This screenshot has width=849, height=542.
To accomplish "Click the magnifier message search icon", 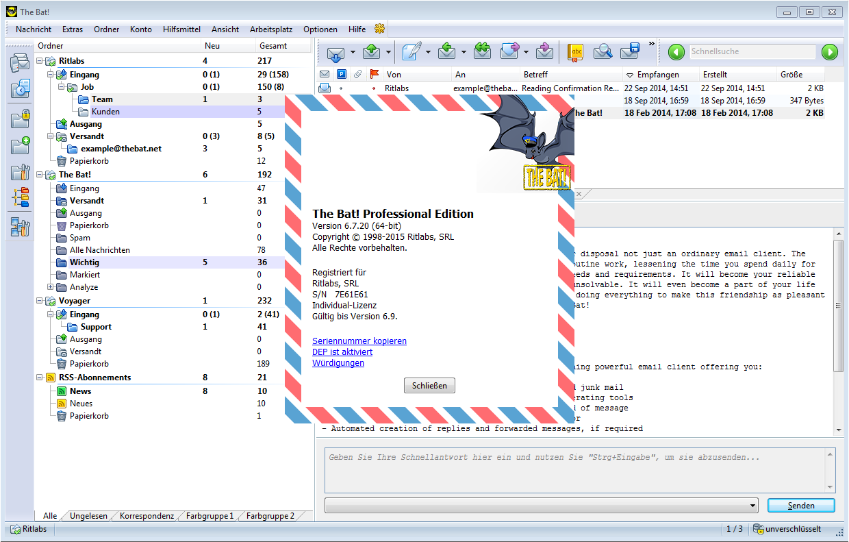I will (603, 52).
